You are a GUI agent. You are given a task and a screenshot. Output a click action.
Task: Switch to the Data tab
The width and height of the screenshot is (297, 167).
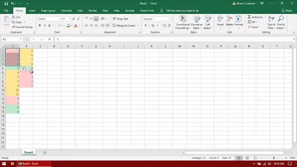[80, 11]
